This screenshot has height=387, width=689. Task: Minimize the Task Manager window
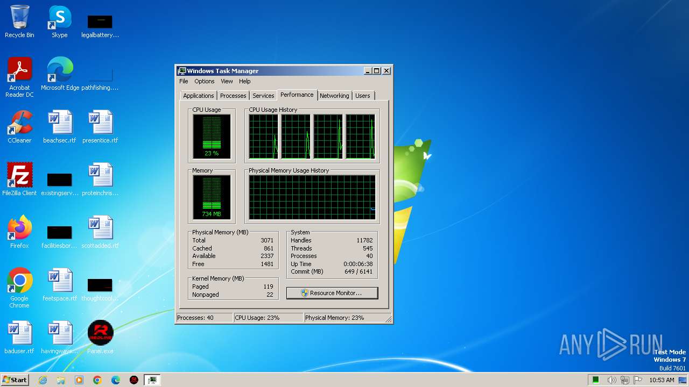pos(368,71)
